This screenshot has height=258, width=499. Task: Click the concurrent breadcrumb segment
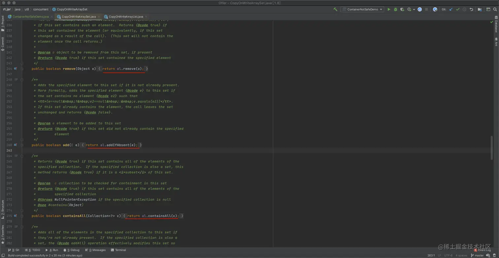[41, 9]
